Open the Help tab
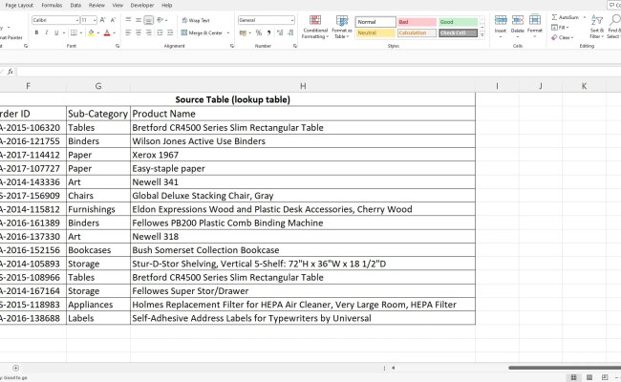The width and height of the screenshot is (621, 382). click(x=167, y=5)
